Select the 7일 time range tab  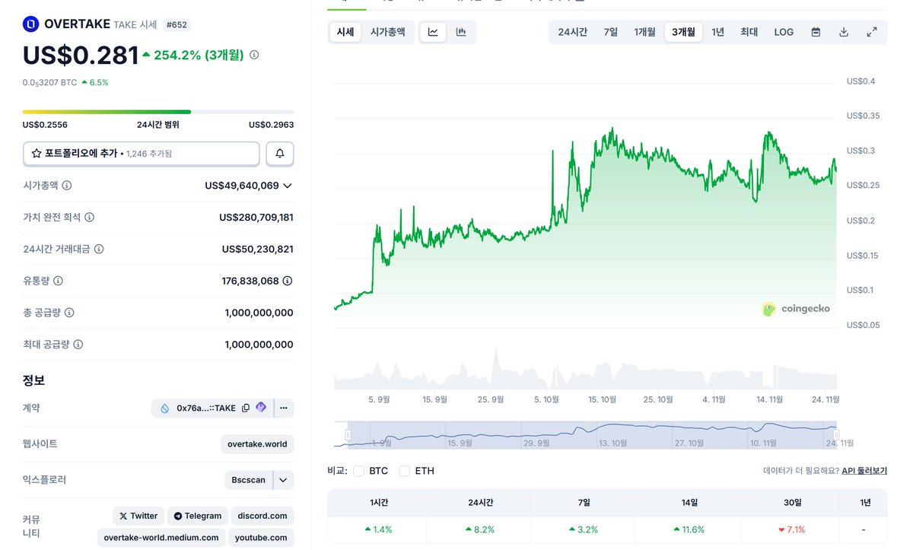pyautogui.click(x=611, y=32)
